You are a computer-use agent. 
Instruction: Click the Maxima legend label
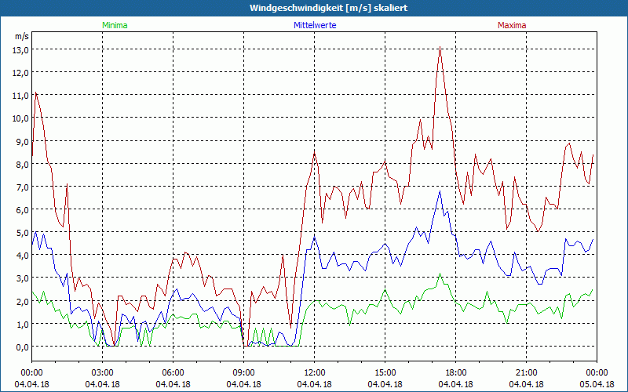(x=512, y=25)
